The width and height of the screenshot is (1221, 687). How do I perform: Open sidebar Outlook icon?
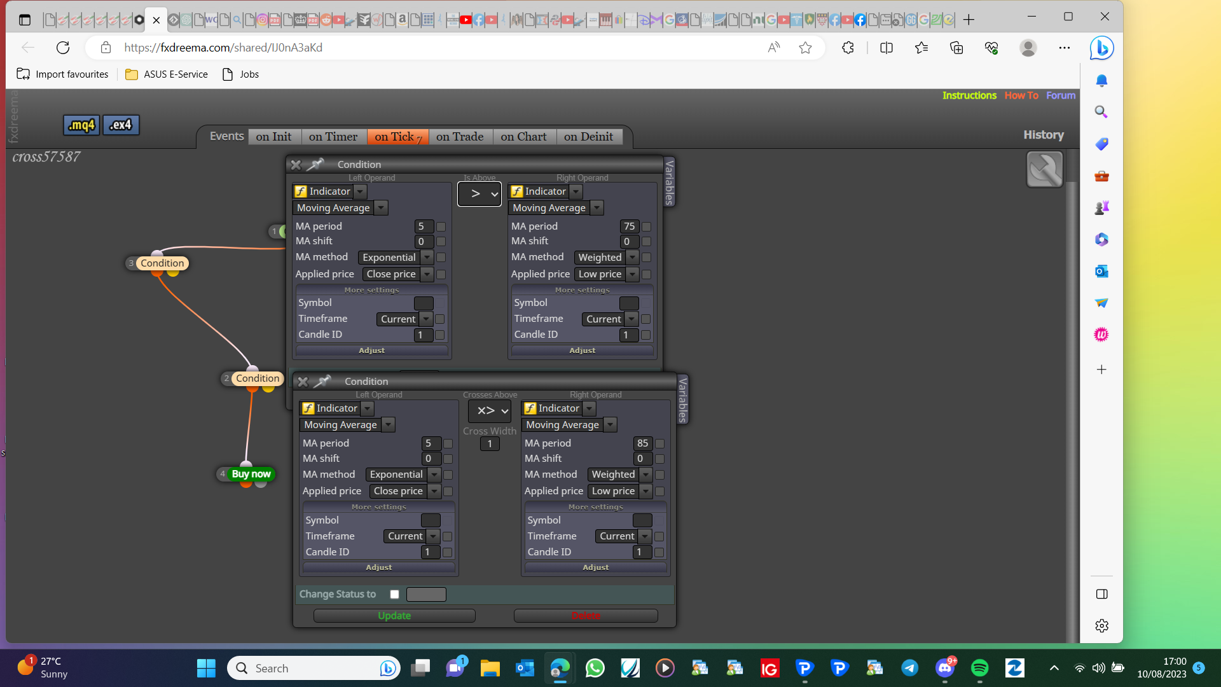[1101, 272]
